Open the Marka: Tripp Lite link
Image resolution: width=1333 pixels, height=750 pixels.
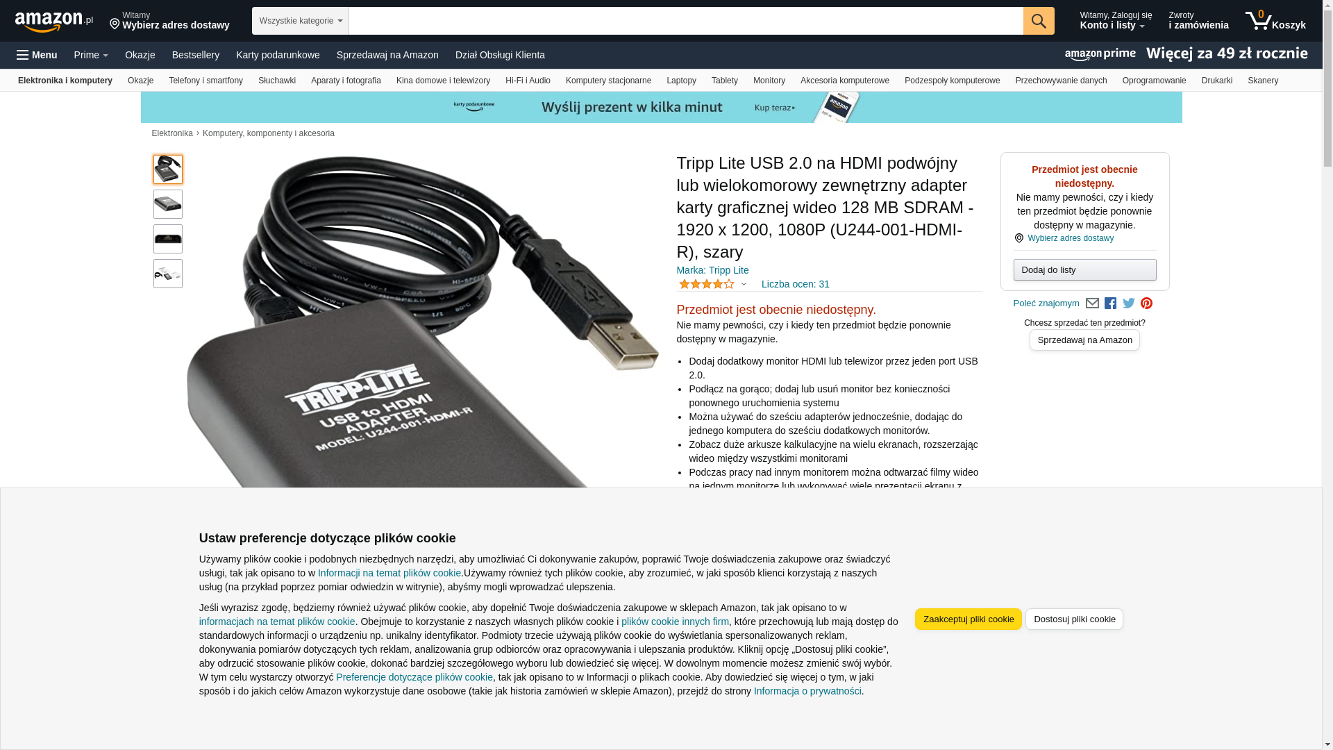tap(712, 270)
